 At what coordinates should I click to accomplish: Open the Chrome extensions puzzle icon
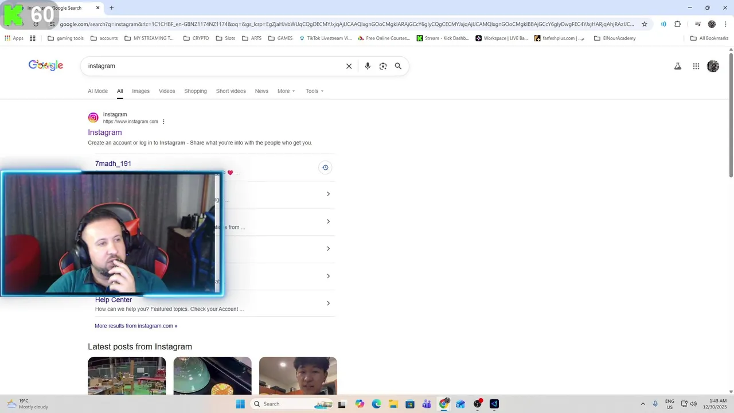coord(678,24)
